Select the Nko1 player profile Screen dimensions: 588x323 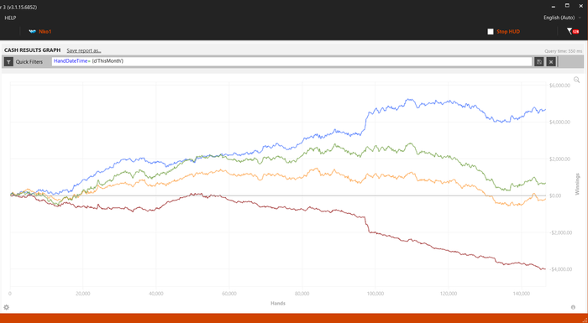pyautogui.click(x=45, y=32)
